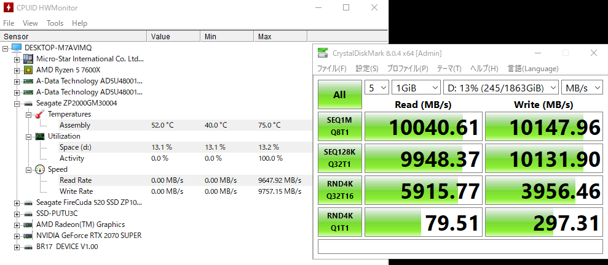Screen dimensions: 608x265
Task: Open CrystalDiskMark 設定(S) menu
Action: click(x=367, y=69)
